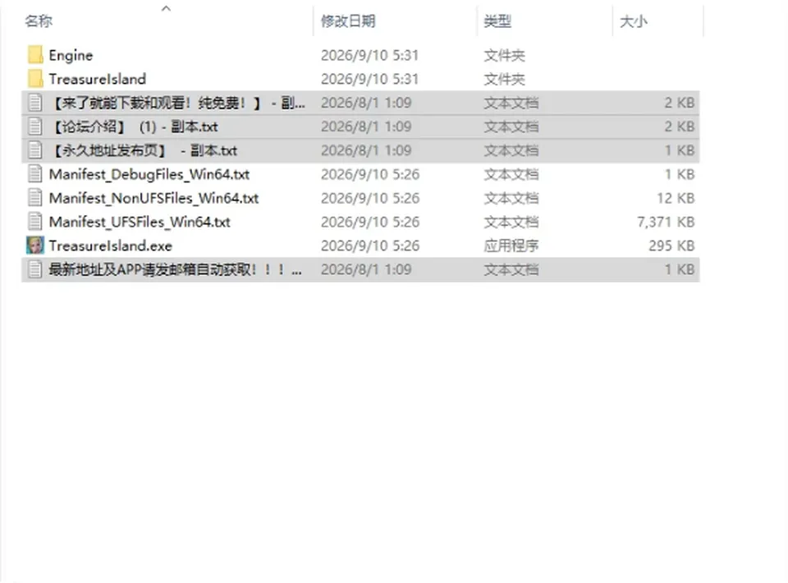Screen dimensions: 788x583
Task: Click the 295 KB size value
Action: (672, 246)
